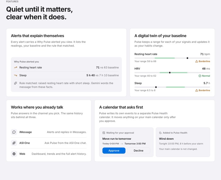Click the rising trend icon beside Resting heart rate

(x=15, y=68)
